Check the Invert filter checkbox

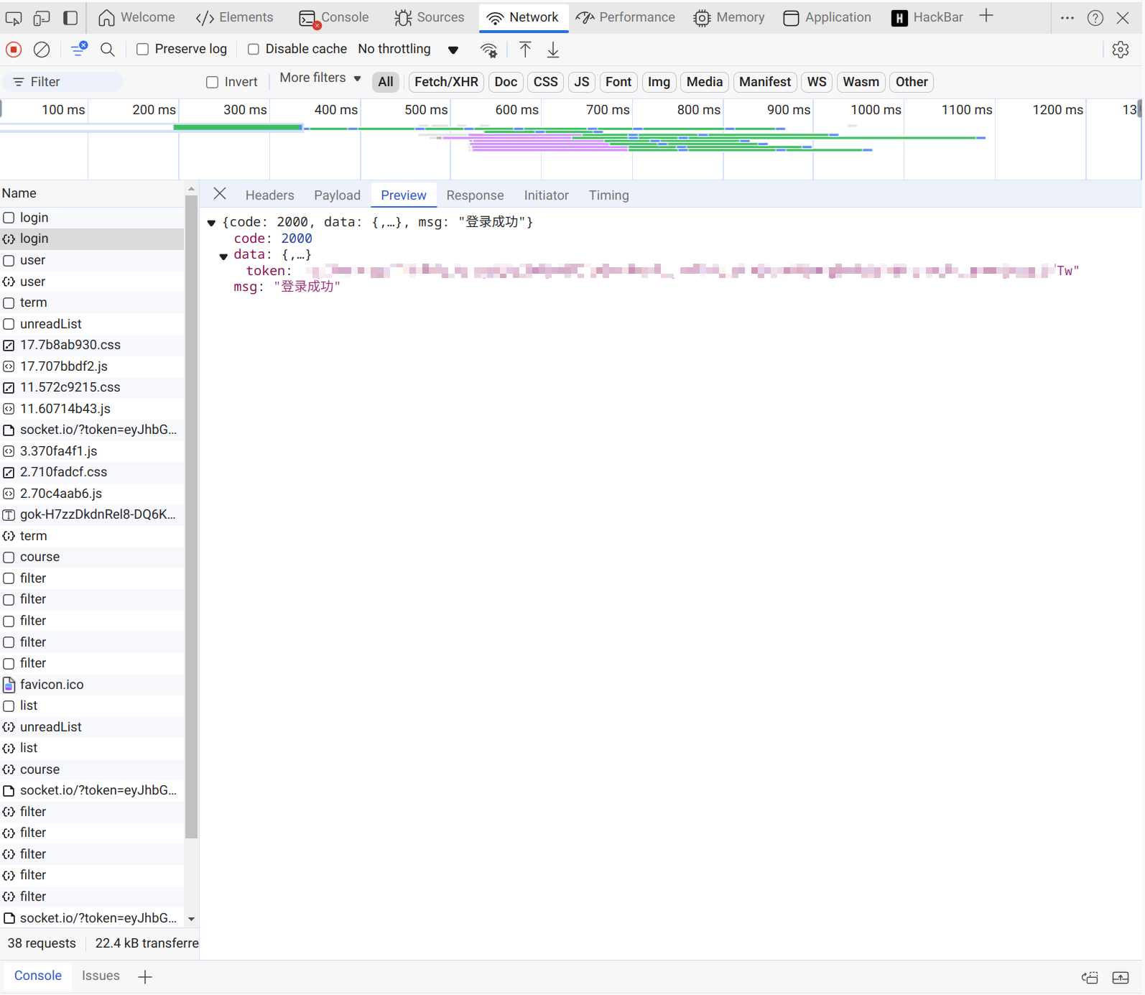pyautogui.click(x=213, y=82)
